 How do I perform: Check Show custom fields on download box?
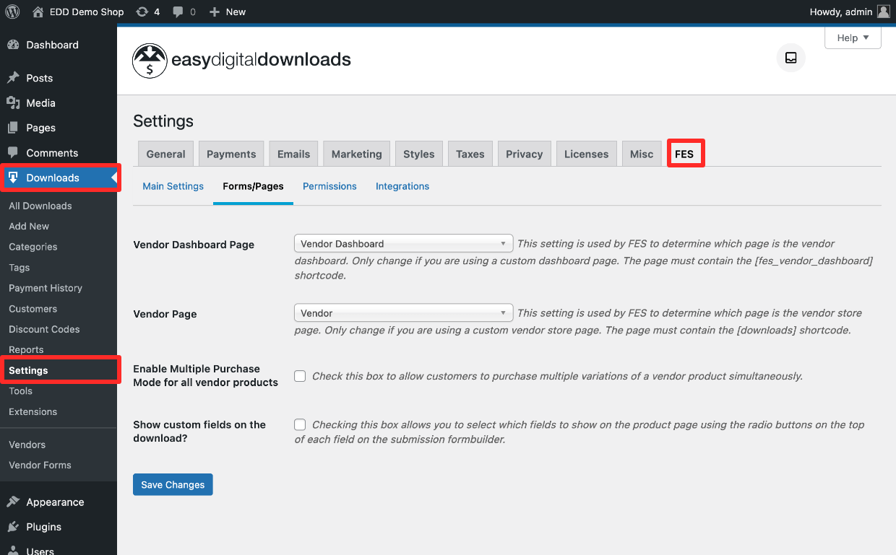300,424
